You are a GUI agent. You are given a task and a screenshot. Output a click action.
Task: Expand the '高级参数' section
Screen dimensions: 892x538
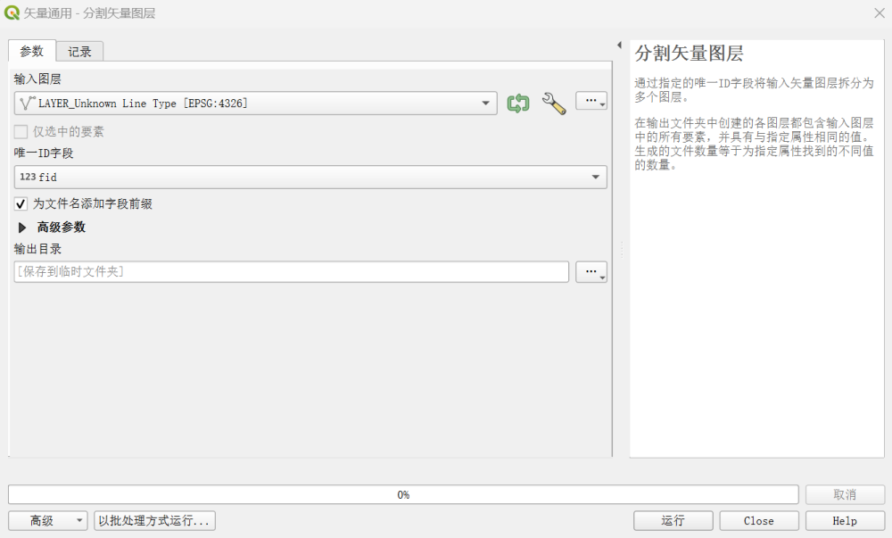click(22, 228)
